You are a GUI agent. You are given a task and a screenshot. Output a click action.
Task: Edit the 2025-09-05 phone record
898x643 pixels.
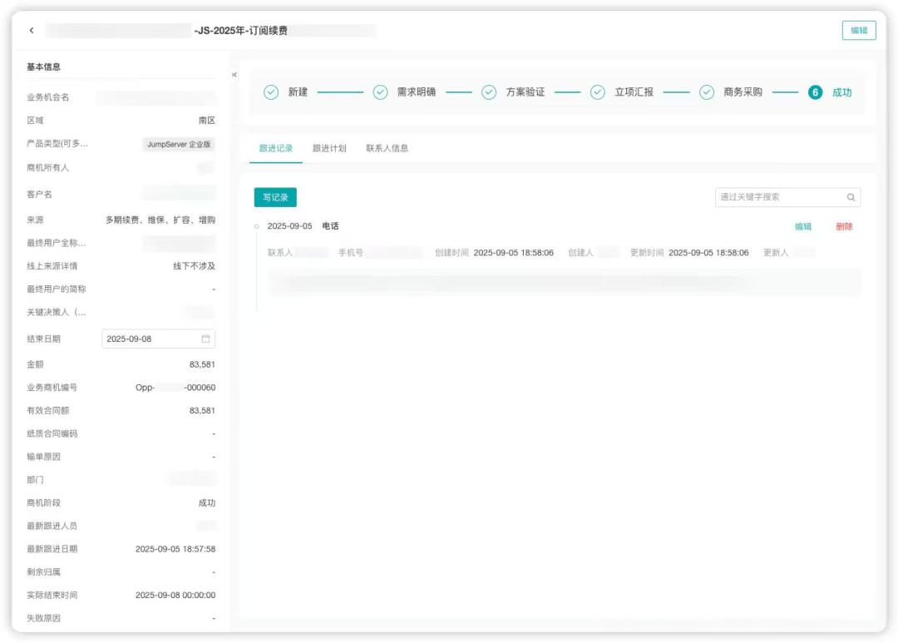tap(802, 226)
